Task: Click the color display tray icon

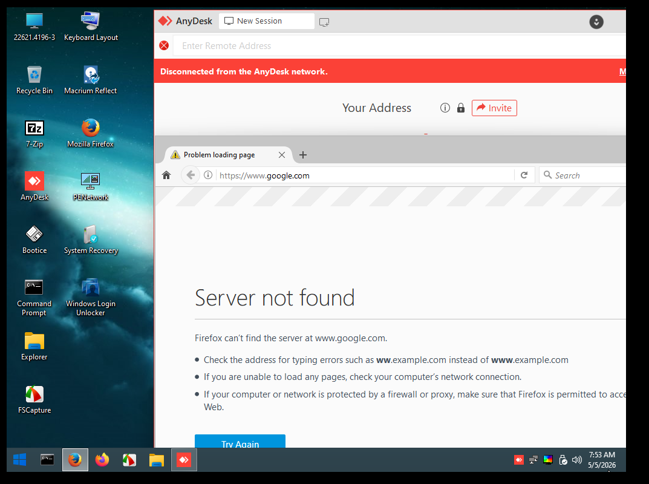Action: coord(548,460)
